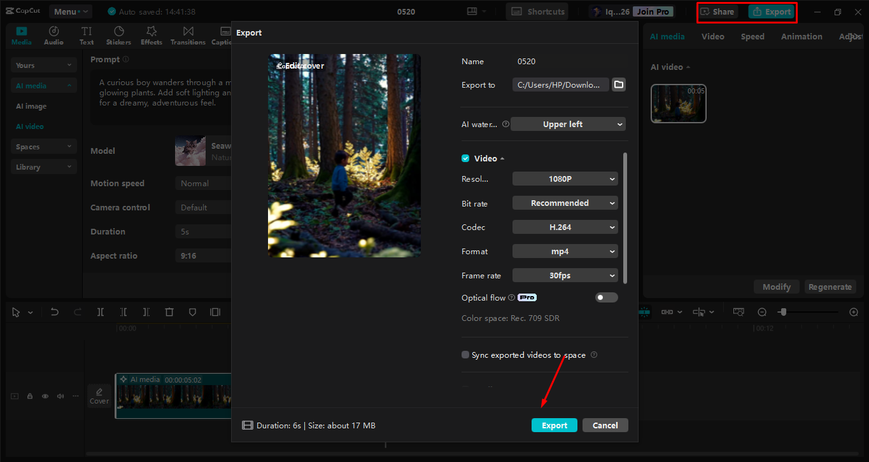Click the Export button at the dialog bottom
The height and width of the screenshot is (462, 869).
click(x=554, y=425)
